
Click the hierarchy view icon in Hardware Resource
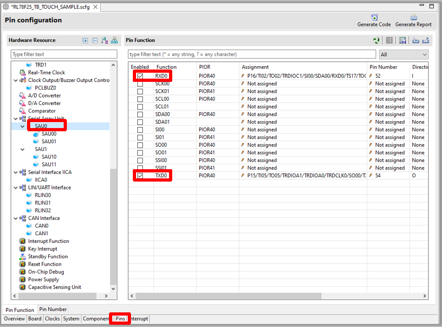click(x=114, y=40)
